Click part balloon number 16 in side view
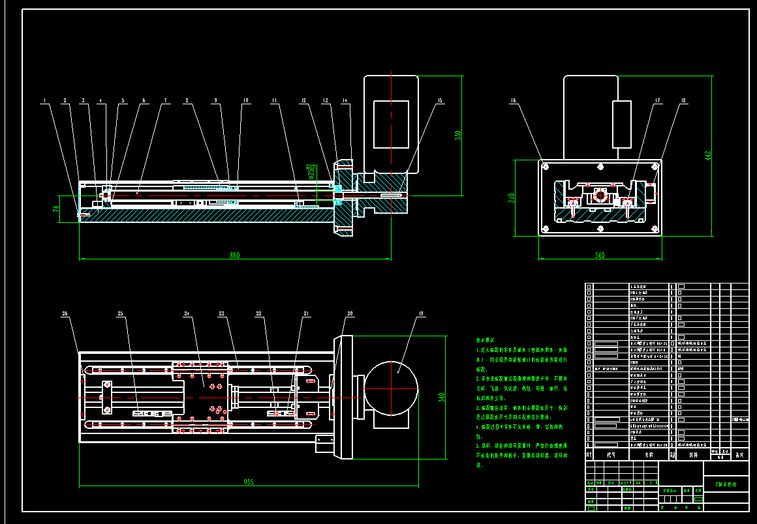Viewport: 757px width, 524px height. click(513, 101)
